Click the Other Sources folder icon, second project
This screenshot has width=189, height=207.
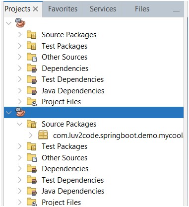click(31, 157)
